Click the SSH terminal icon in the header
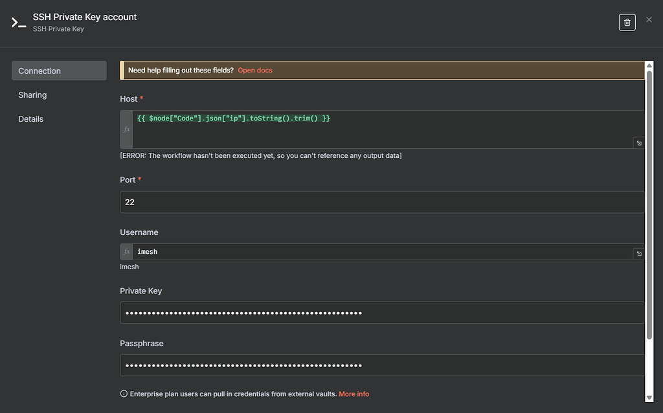This screenshot has width=663, height=413. point(19,21)
